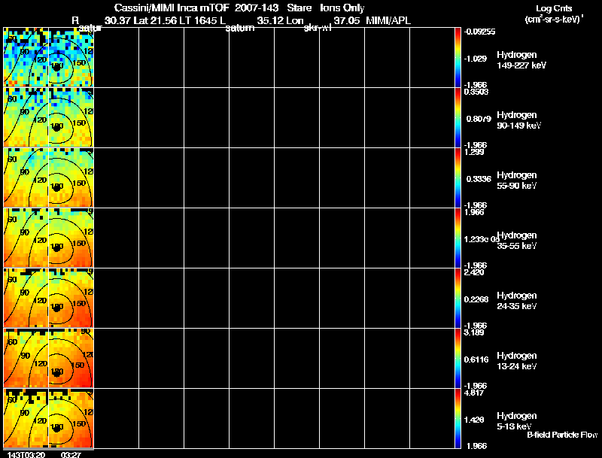Click the color bar beside Hydrogen 5-13 keV

[458, 418]
